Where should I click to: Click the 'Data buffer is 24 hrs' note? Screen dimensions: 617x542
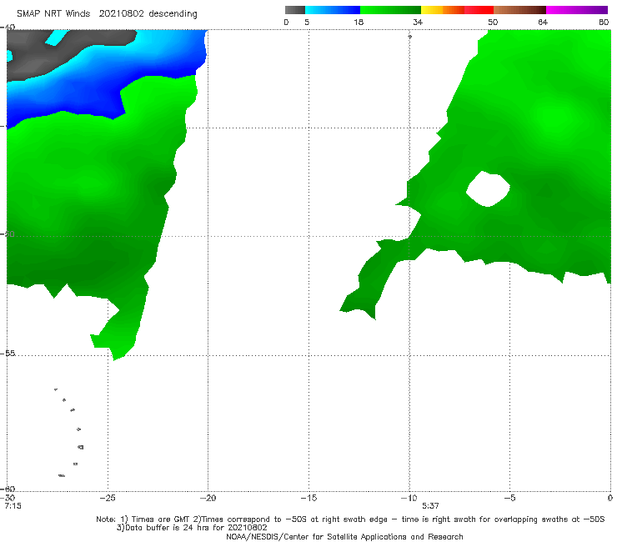pyautogui.click(x=192, y=528)
